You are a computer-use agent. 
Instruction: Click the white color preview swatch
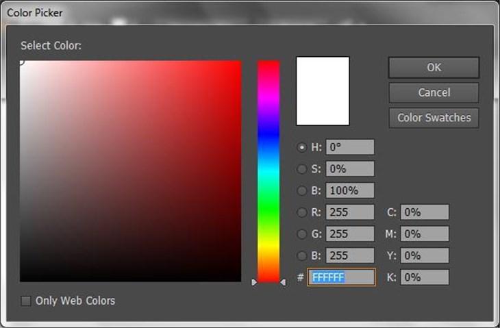(x=323, y=91)
